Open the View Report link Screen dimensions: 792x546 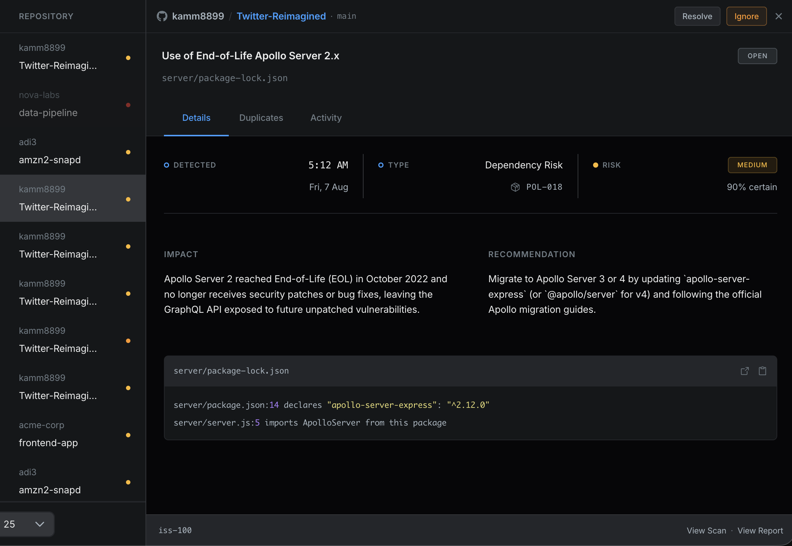(760, 531)
